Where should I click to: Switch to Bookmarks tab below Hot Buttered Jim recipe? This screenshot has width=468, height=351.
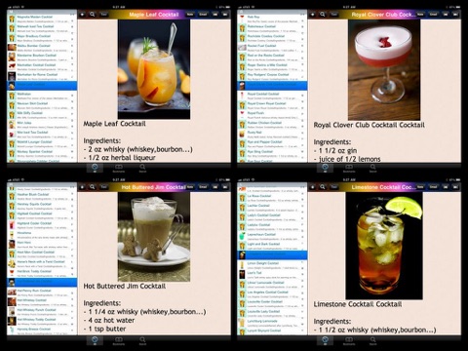pos(119,340)
